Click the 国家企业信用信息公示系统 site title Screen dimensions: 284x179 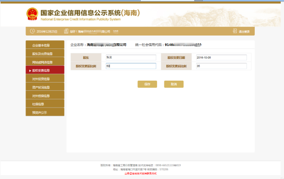point(90,13)
